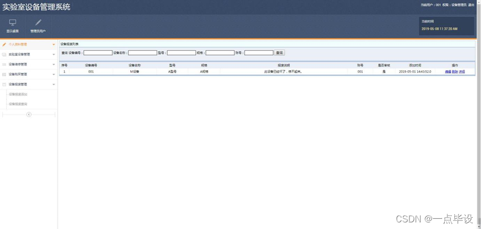Click the 报废说明 column header
This screenshot has height=229, width=481.
click(x=283, y=66)
